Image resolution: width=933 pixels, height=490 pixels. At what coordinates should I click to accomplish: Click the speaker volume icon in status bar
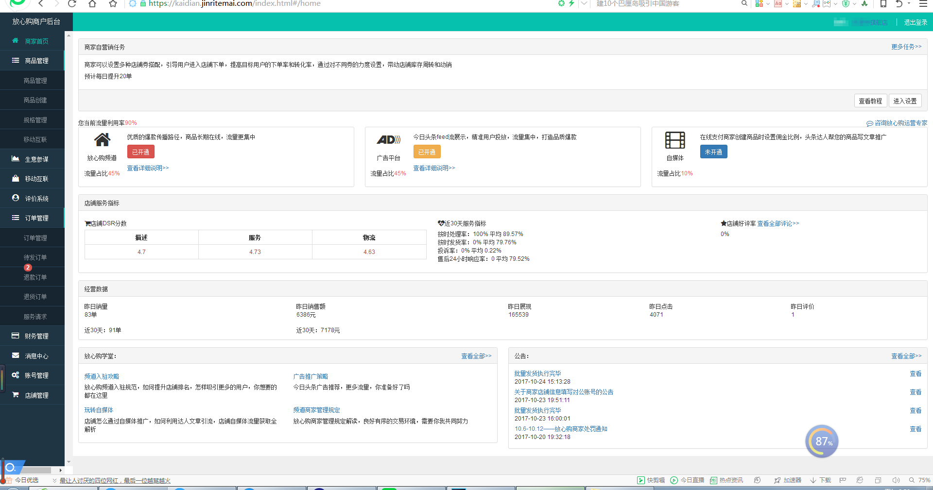point(896,480)
